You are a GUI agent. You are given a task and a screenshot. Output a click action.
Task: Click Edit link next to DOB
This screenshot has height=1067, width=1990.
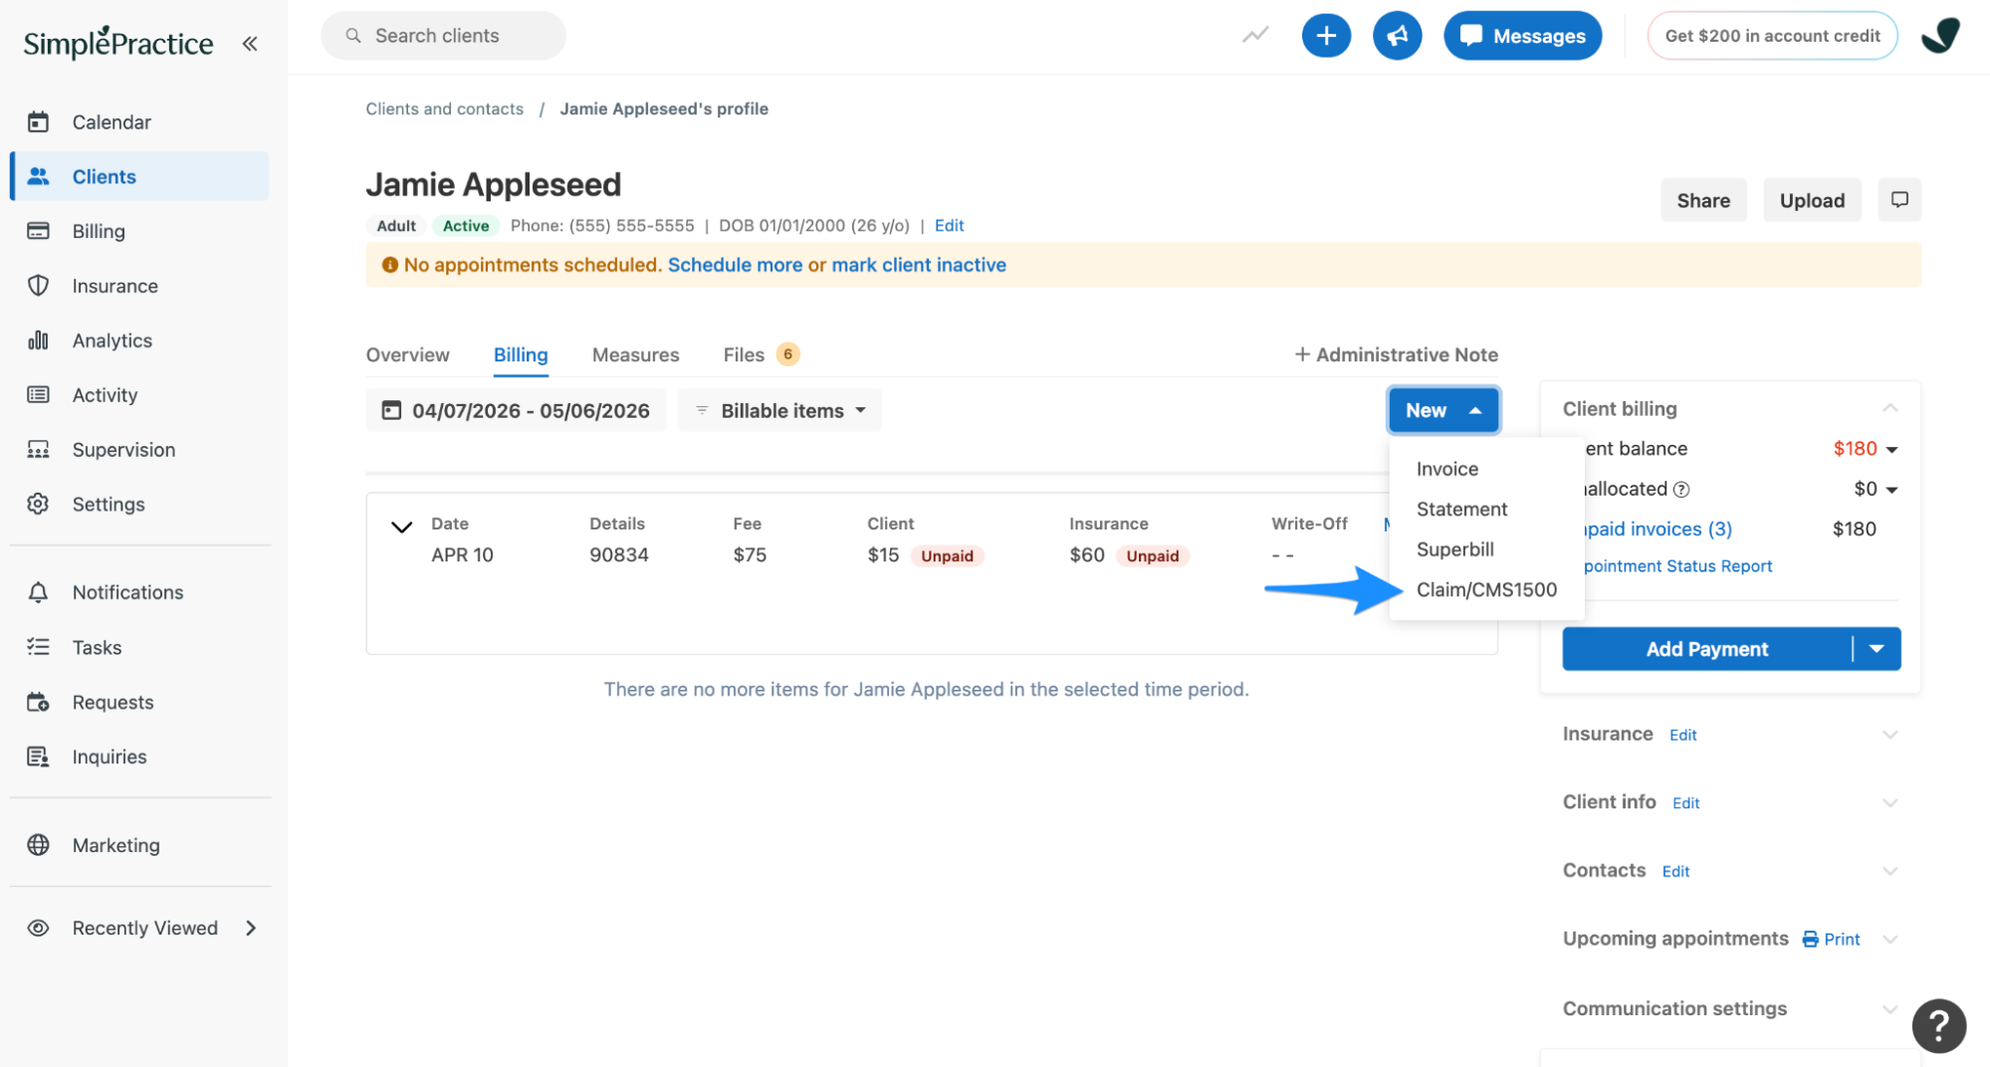pos(949,225)
